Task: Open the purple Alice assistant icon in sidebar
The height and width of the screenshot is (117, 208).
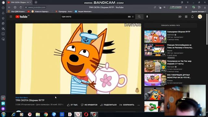Action: coord(3,109)
